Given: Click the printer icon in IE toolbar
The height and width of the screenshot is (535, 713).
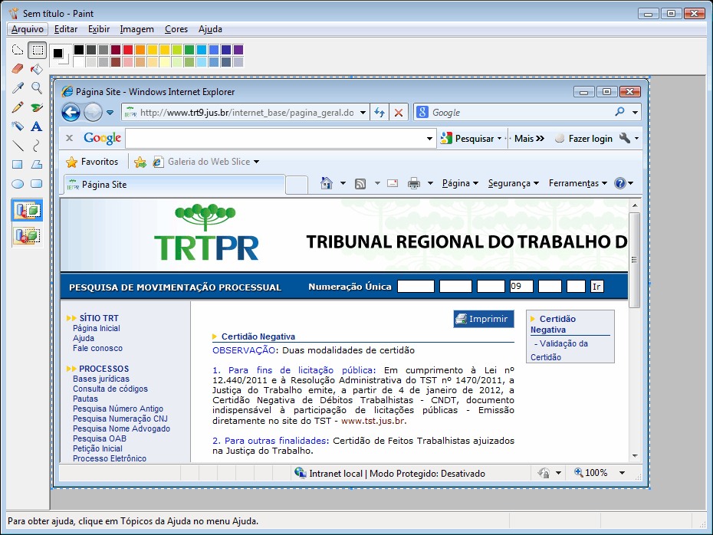Looking at the screenshot, I should tap(414, 184).
